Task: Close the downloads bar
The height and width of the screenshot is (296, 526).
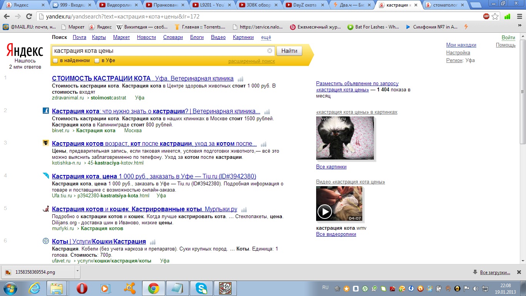Action: coord(519,272)
